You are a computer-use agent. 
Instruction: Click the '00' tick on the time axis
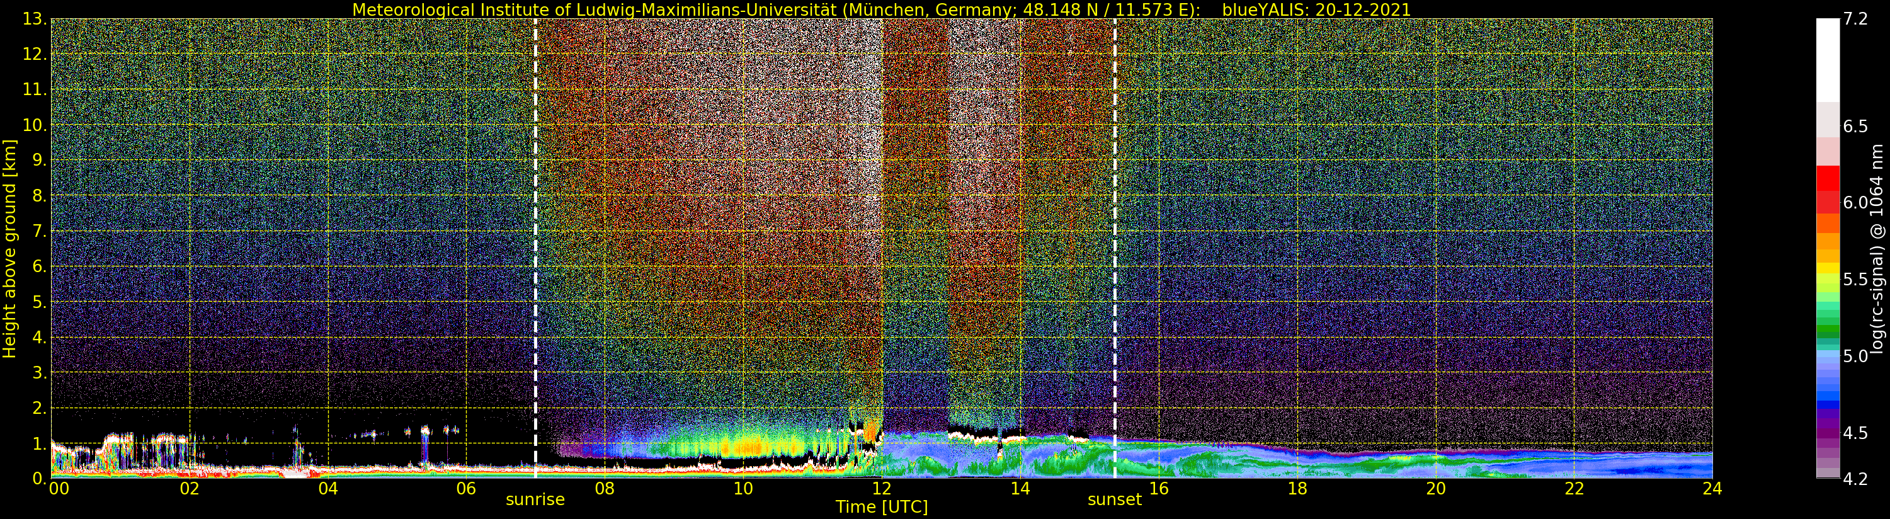59,489
